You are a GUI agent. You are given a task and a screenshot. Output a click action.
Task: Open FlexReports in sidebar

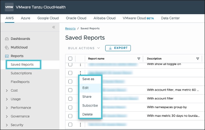point(20,82)
